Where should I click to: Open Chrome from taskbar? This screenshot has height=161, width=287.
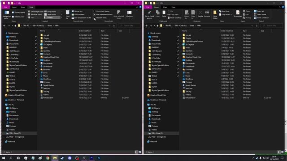pos(48,158)
